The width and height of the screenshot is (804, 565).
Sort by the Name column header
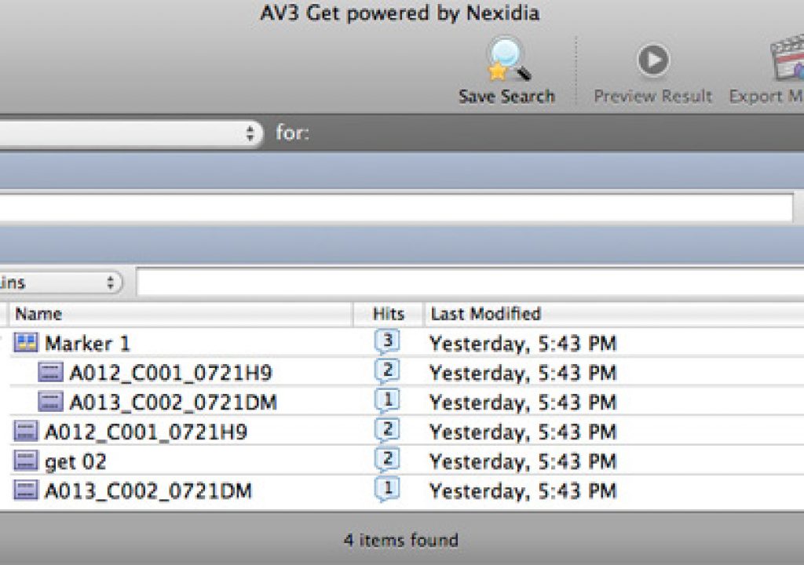point(181,314)
